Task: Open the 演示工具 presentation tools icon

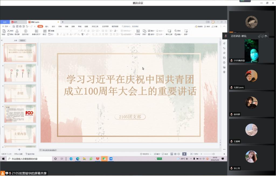Action: click(169, 31)
